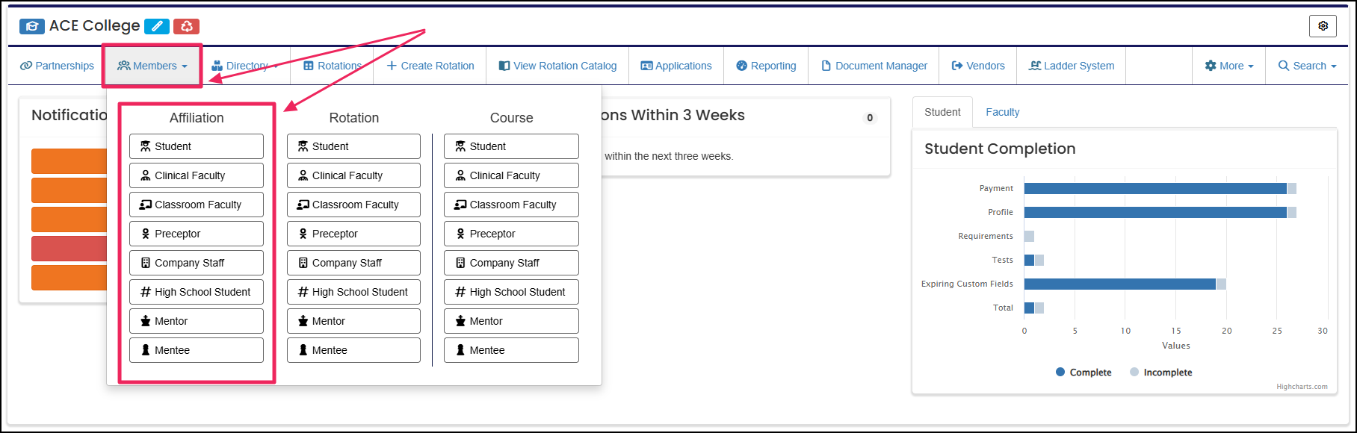1357x433 pixels.
Task: Select High School Student under Course
Action: [x=511, y=292]
